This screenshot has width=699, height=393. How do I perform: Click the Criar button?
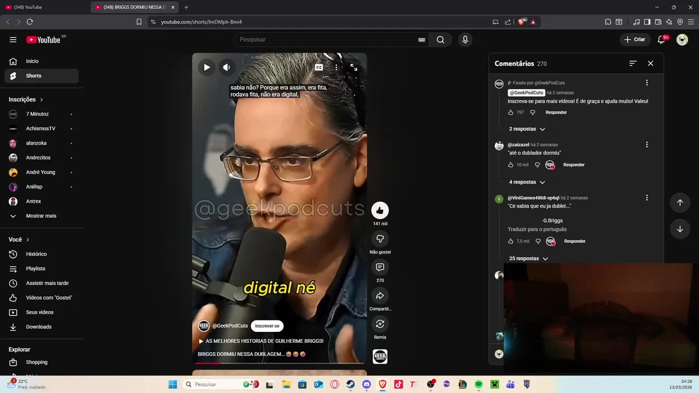click(x=635, y=39)
